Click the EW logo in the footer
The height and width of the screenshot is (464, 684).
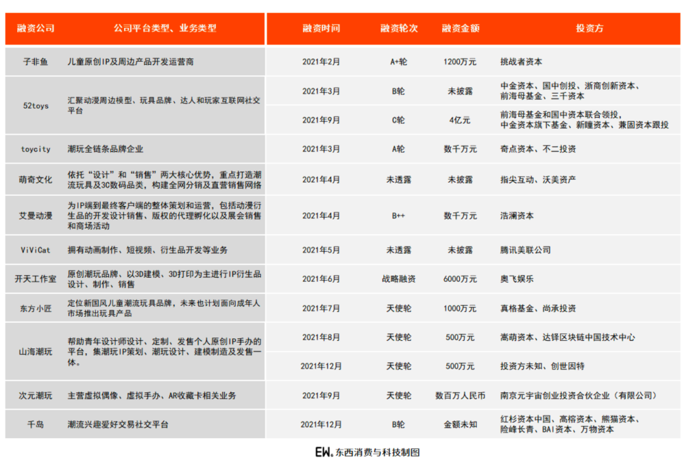click(324, 452)
